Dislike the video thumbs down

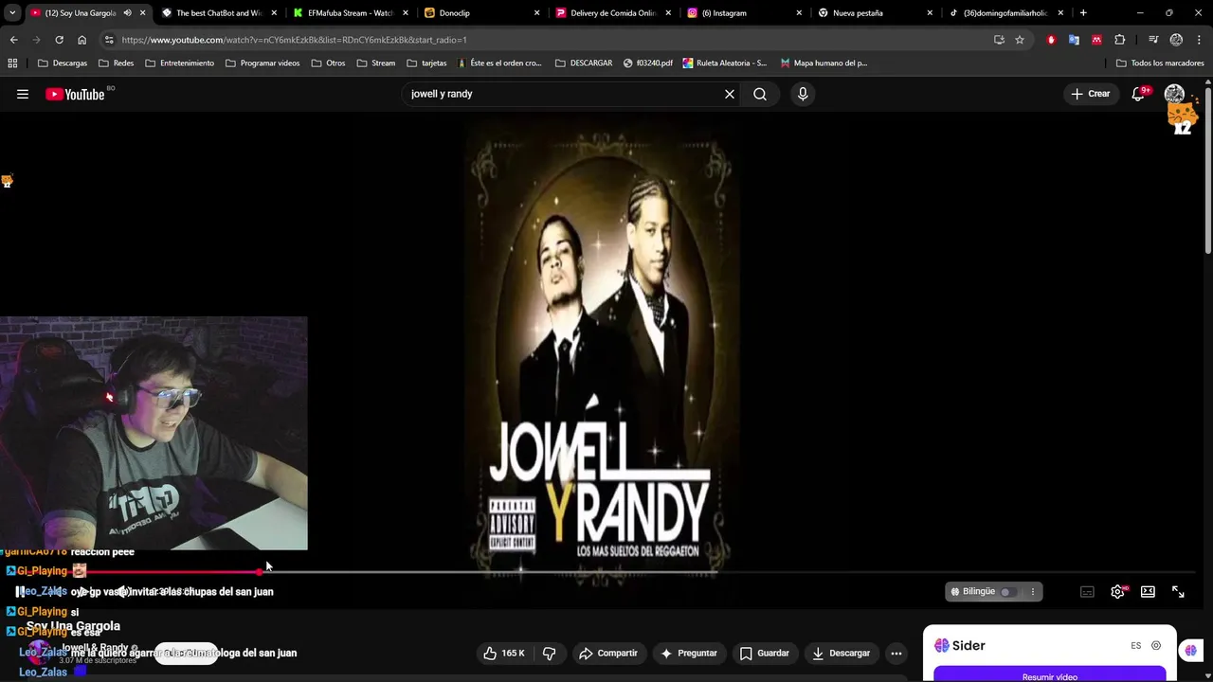pyautogui.click(x=549, y=653)
